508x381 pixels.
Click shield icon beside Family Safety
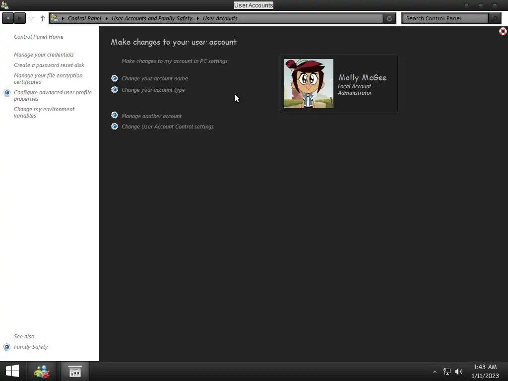[x=7, y=347]
